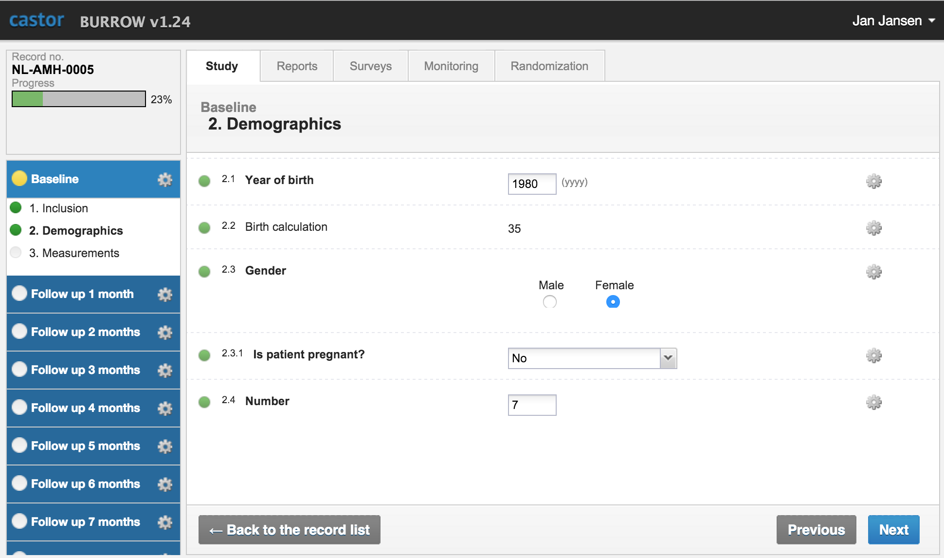Click the Next button
The height and width of the screenshot is (558, 944).
point(893,530)
